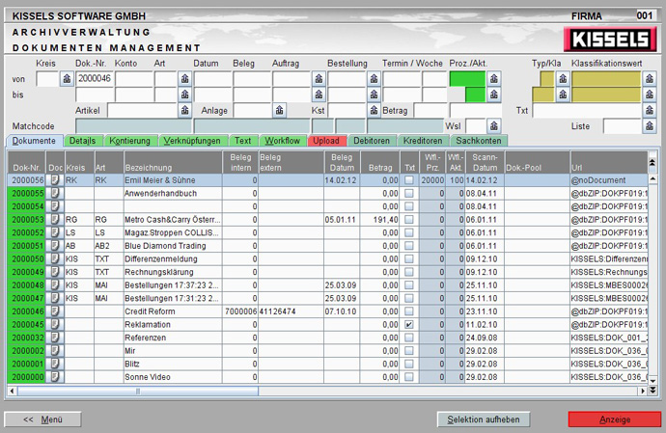The height and width of the screenshot is (433, 666).
Task: Open lookup icon beside Wsl field
Action: pyautogui.click(x=493, y=126)
